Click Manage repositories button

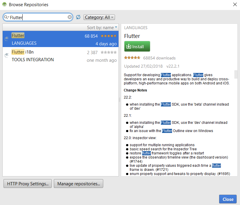79,184
